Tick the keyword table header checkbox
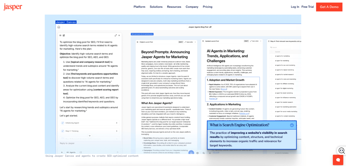Screen dimensions: 346x166 click(x=271, y=52)
